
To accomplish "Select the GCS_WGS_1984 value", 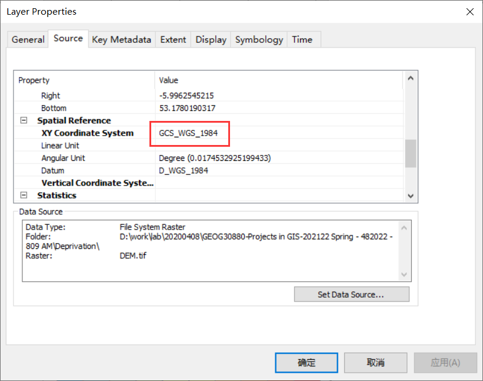I will tap(188, 133).
